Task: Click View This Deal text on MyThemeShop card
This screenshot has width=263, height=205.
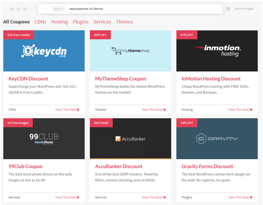Action: (152, 110)
